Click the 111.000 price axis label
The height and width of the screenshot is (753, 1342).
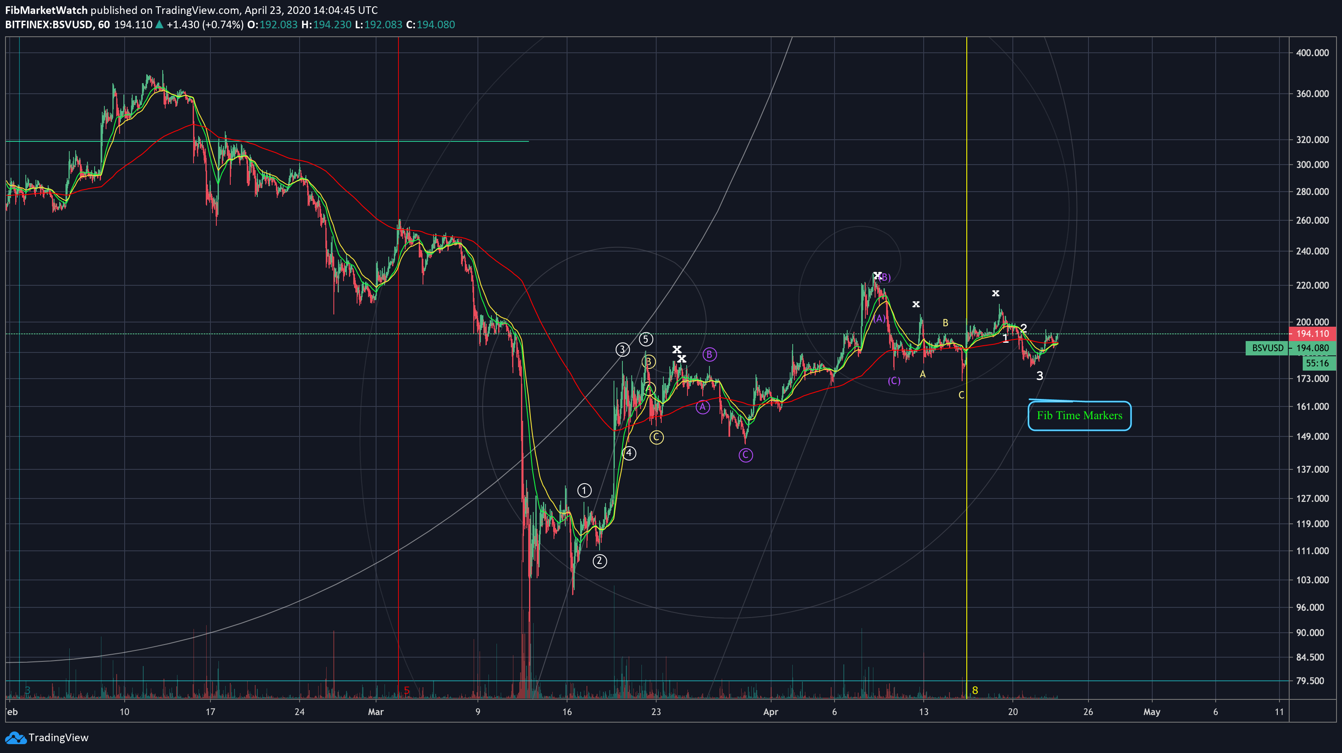pyautogui.click(x=1312, y=550)
